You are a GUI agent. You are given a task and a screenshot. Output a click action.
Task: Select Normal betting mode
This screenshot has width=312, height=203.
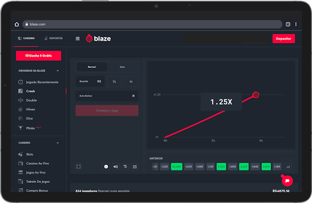coord(92,67)
